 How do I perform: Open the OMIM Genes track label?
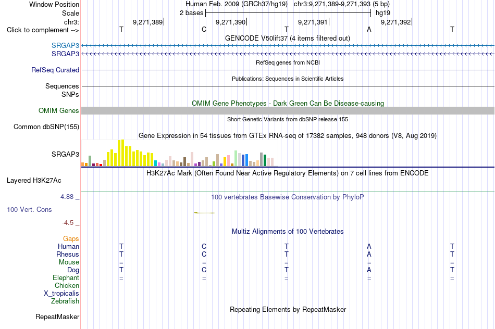pos(59,111)
